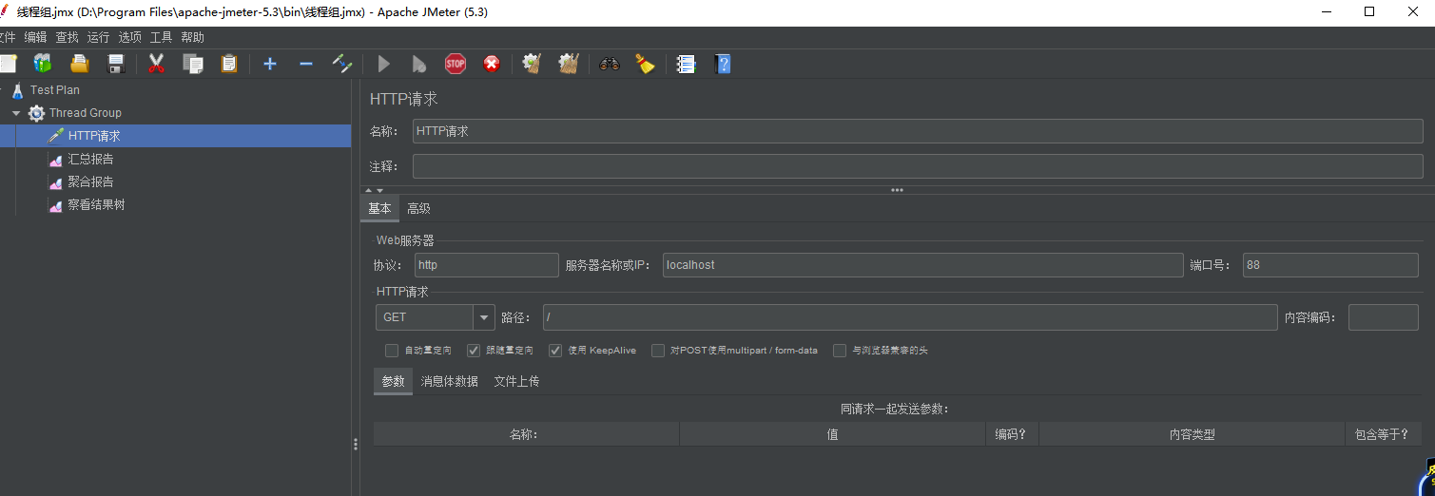The height and width of the screenshot is (496, 1435).
Task: Open the 编辑 menu
Action: click(35, 37)
